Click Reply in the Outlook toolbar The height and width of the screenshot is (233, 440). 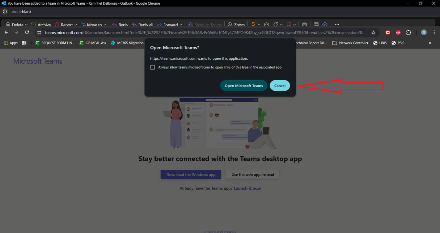pos(120,25)
